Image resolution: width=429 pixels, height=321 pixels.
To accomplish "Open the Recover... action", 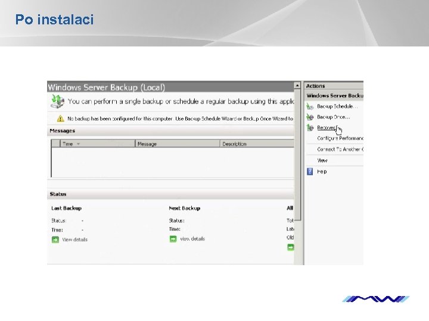I will (327, 128).
